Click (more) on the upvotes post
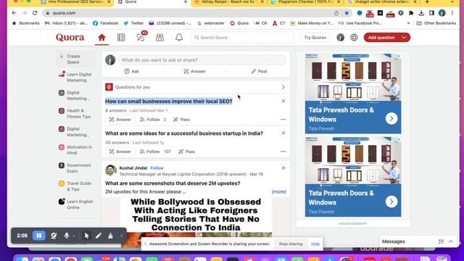Image resolution: width=464 pixels, height=261 pixels. point(278,191)
